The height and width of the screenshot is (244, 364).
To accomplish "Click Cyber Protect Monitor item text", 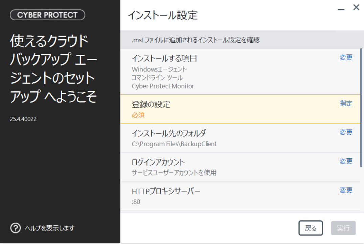I will point(163,86).
